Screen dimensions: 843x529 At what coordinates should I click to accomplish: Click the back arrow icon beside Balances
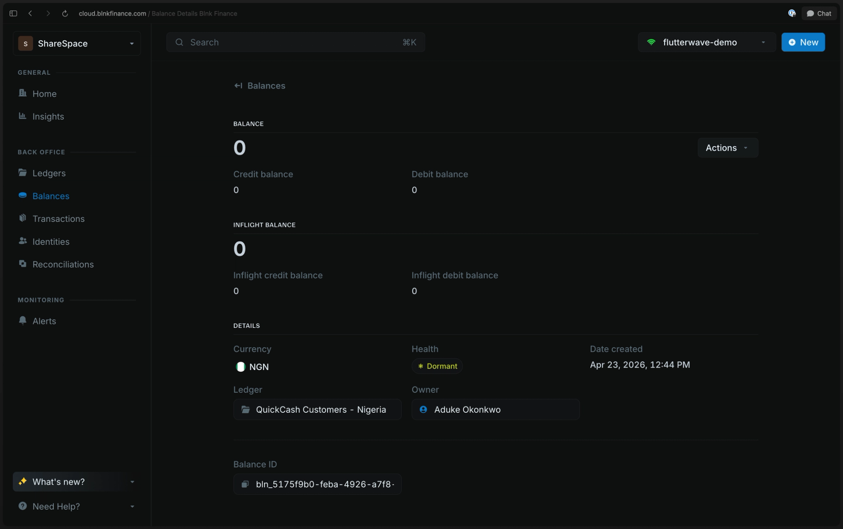238,86
